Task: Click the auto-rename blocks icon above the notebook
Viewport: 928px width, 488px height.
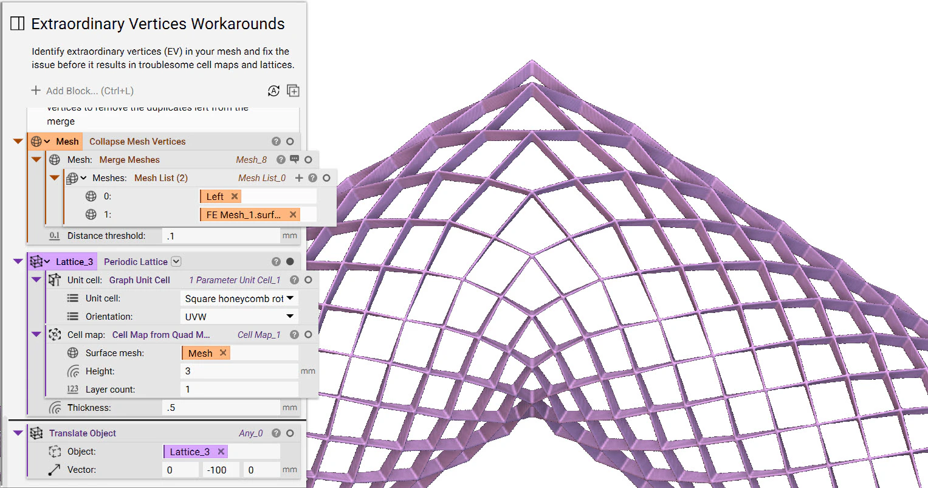Action: pyautogui.click(x=273, y=90)
